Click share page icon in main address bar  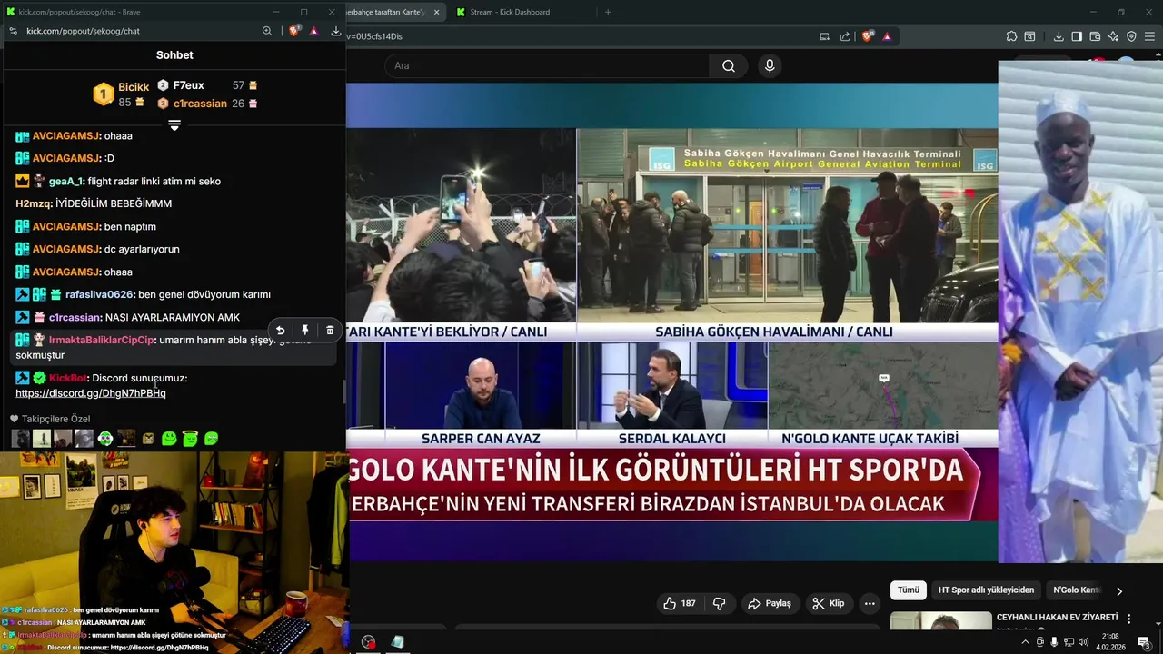(x=845, y=36)
